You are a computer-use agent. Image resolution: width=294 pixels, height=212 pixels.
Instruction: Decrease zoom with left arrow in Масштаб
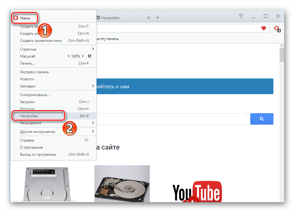pos(69,56)
